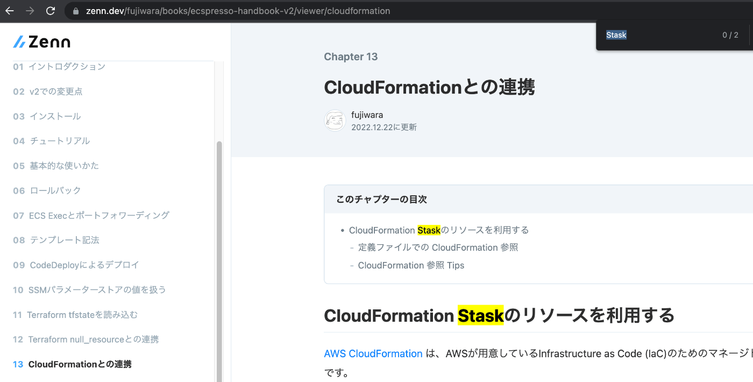Click the Chapter 13 label

(351, 57)
